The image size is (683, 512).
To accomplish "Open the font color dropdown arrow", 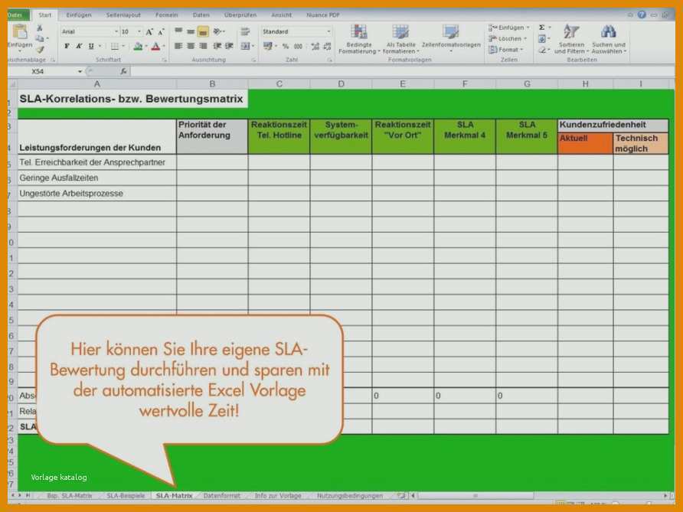I will 164,46.
